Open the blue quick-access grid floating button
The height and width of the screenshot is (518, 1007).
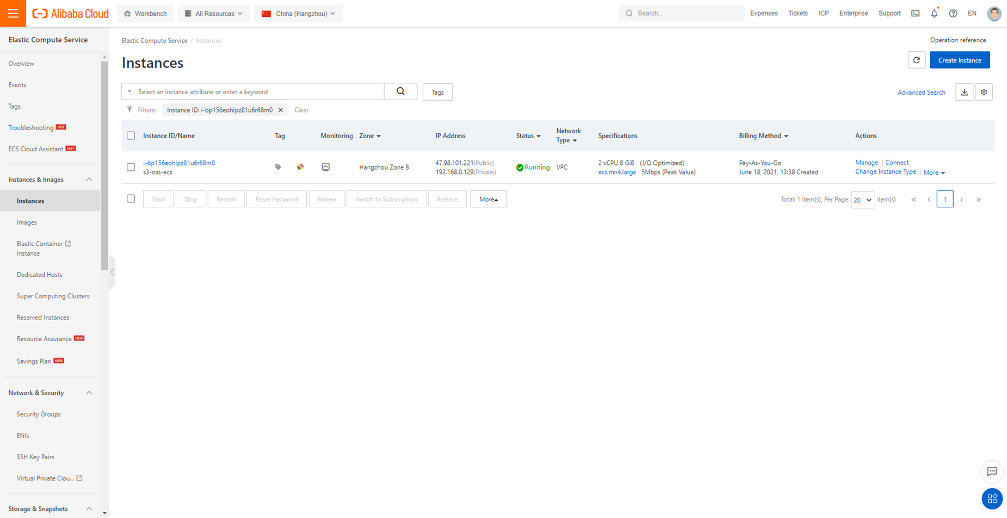click(x=992, y=498)
